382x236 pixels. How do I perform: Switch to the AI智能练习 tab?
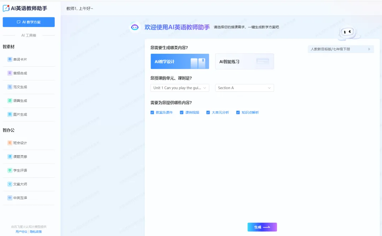point(244,62)
